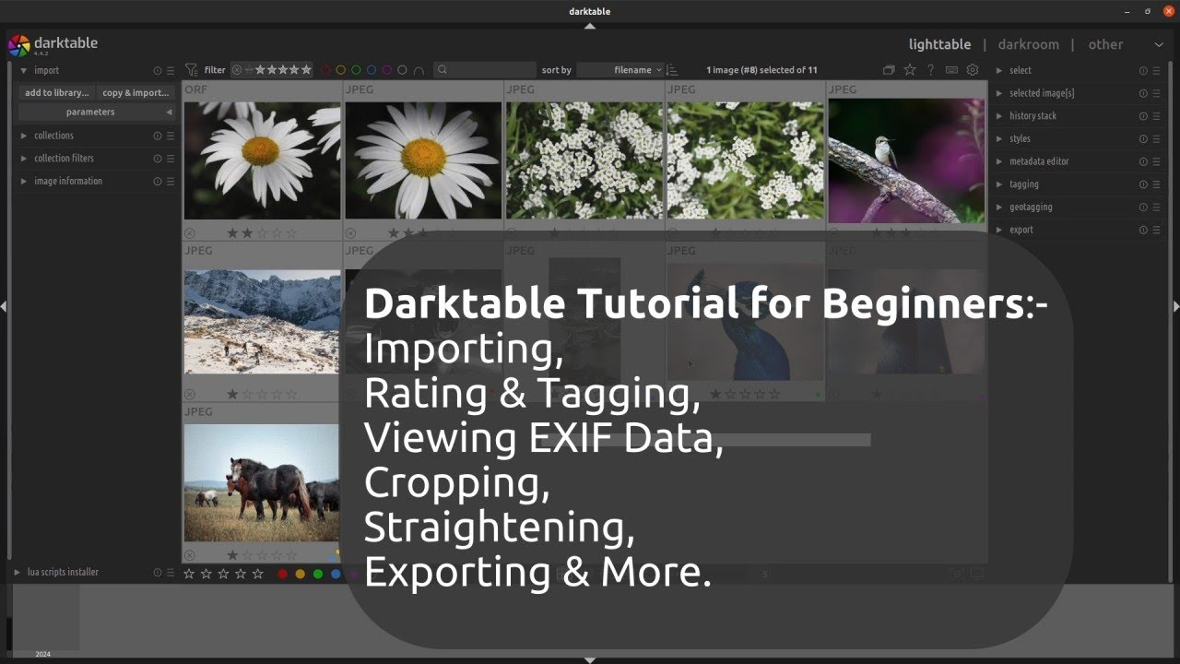Reset the collection filters module

(157, 159)
